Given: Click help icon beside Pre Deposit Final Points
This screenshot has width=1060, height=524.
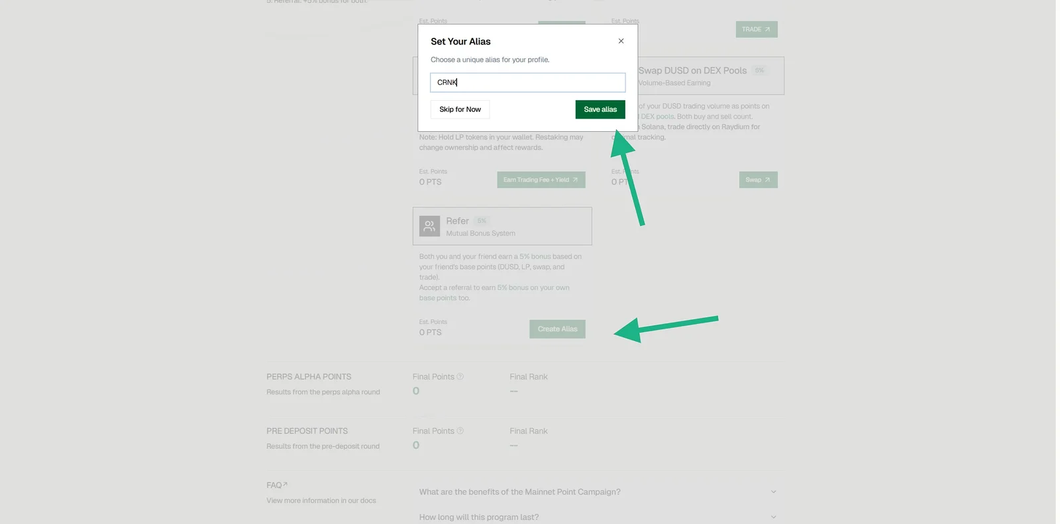Looking at the screenshot, I should 460,431.
